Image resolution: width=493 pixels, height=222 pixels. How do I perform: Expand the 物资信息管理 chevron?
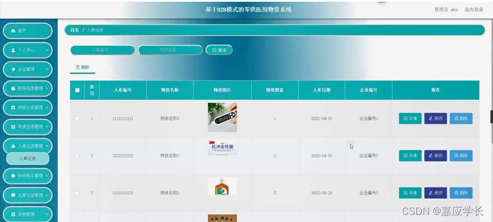coord(47,127)
